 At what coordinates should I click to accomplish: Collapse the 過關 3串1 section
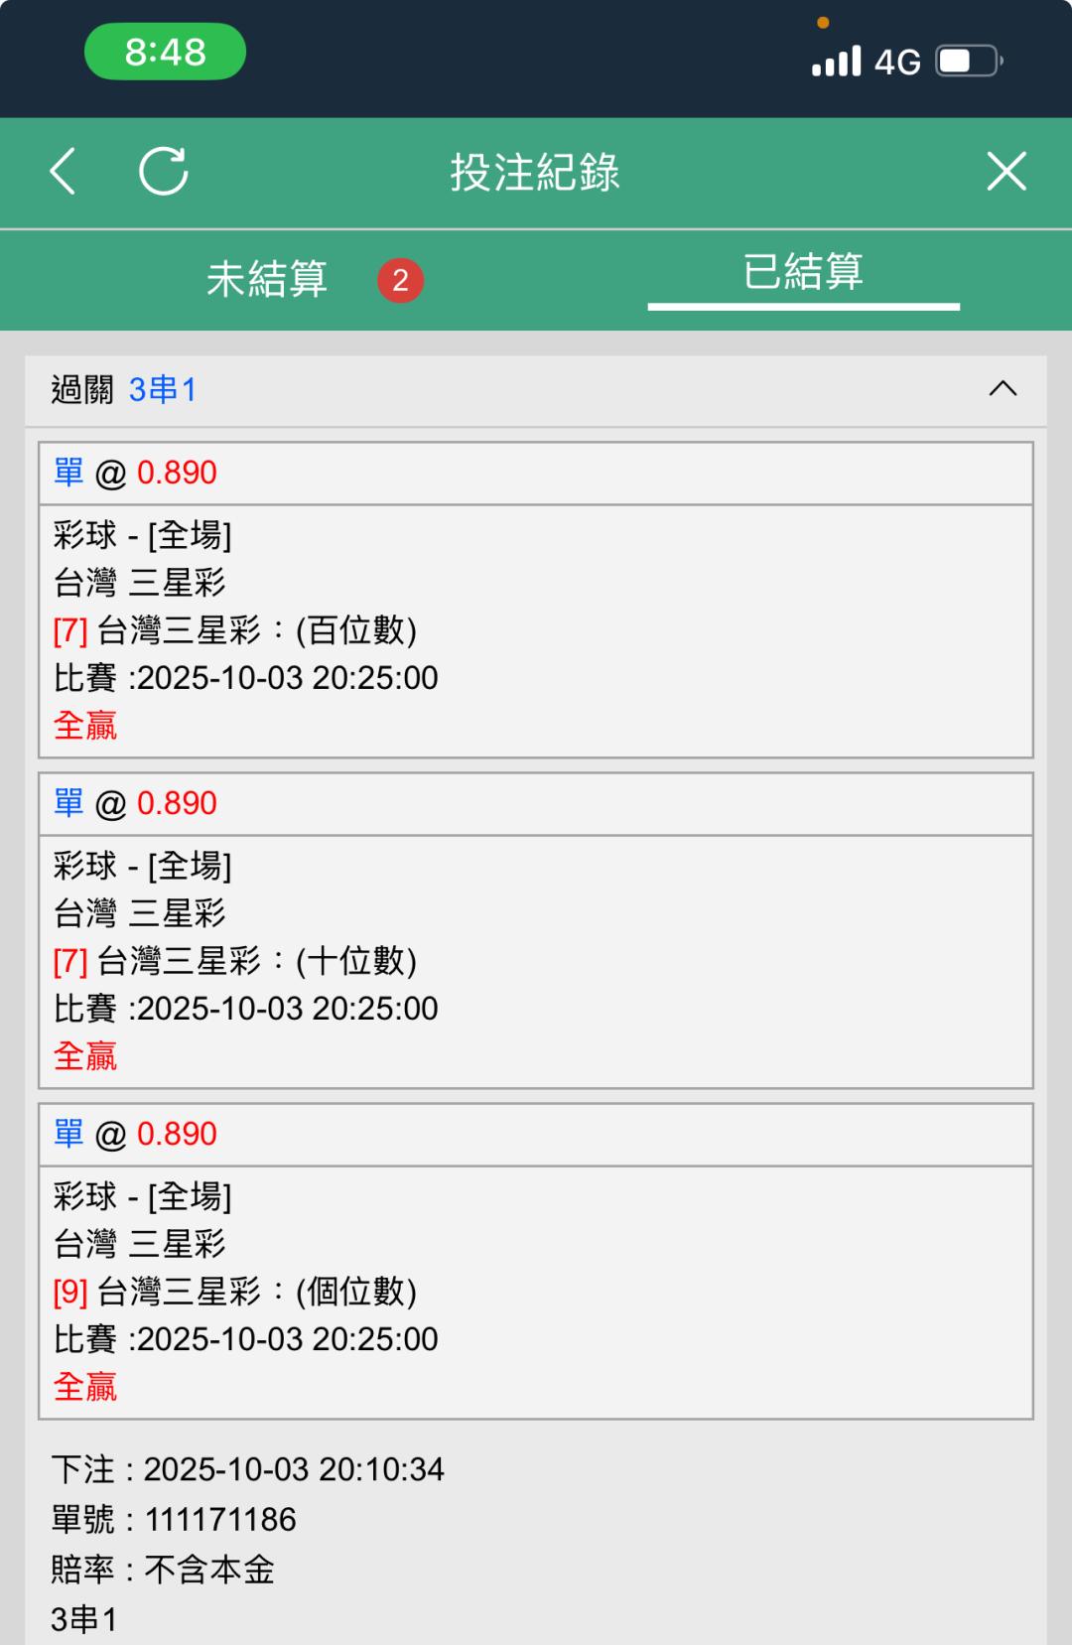(1003, 389)
